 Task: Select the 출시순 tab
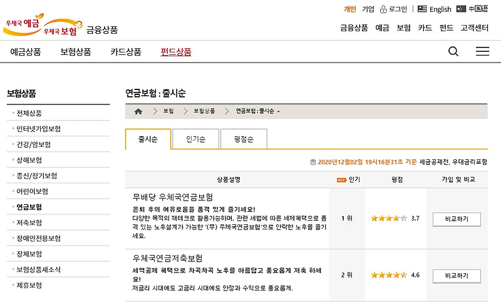pyautogui.click(x=148, y=139)
